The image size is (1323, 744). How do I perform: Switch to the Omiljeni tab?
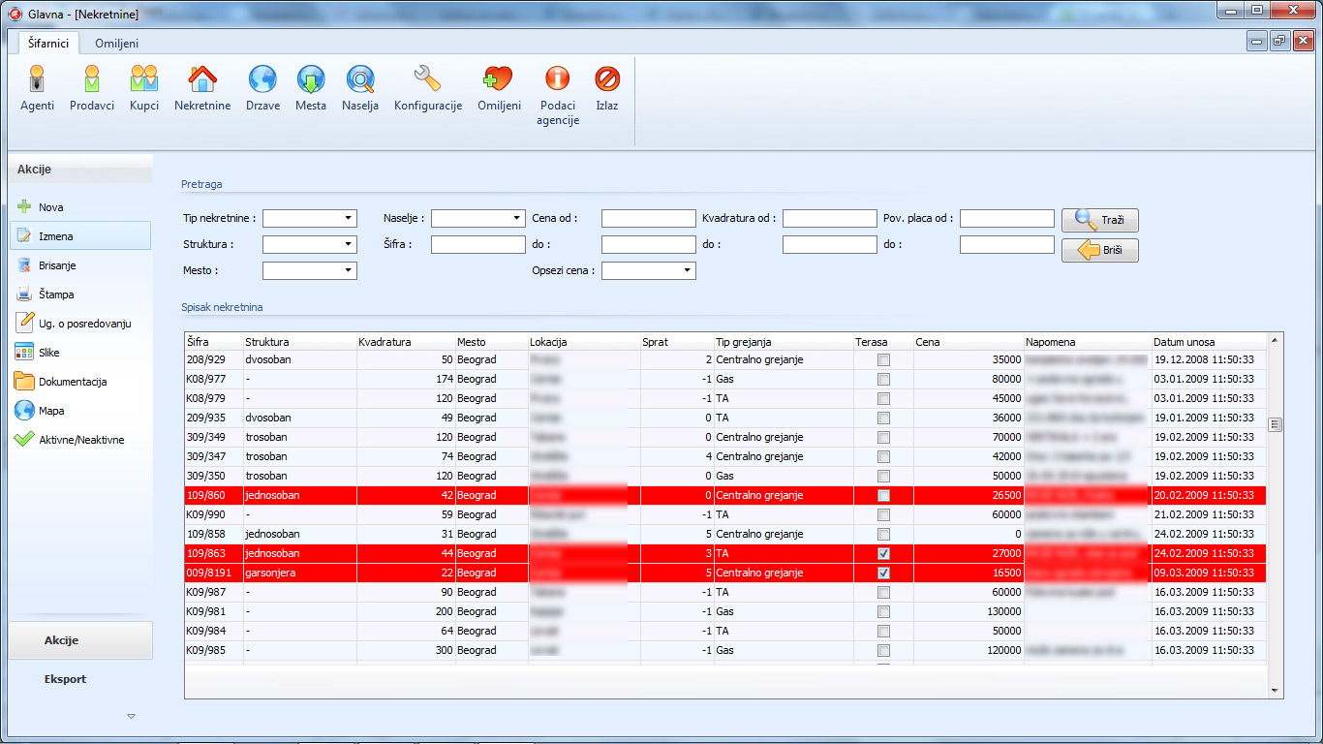pos(116,44)
